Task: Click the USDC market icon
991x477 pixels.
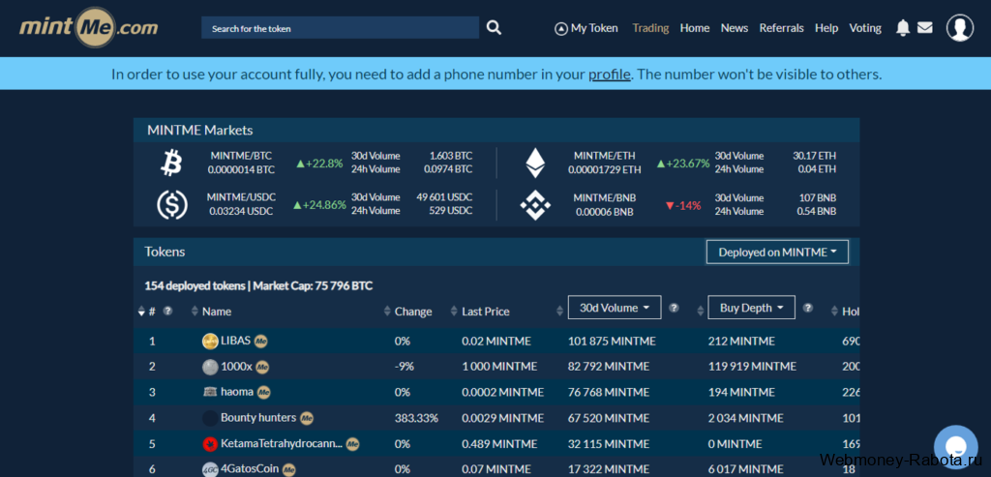Action: tap(172, 205)
